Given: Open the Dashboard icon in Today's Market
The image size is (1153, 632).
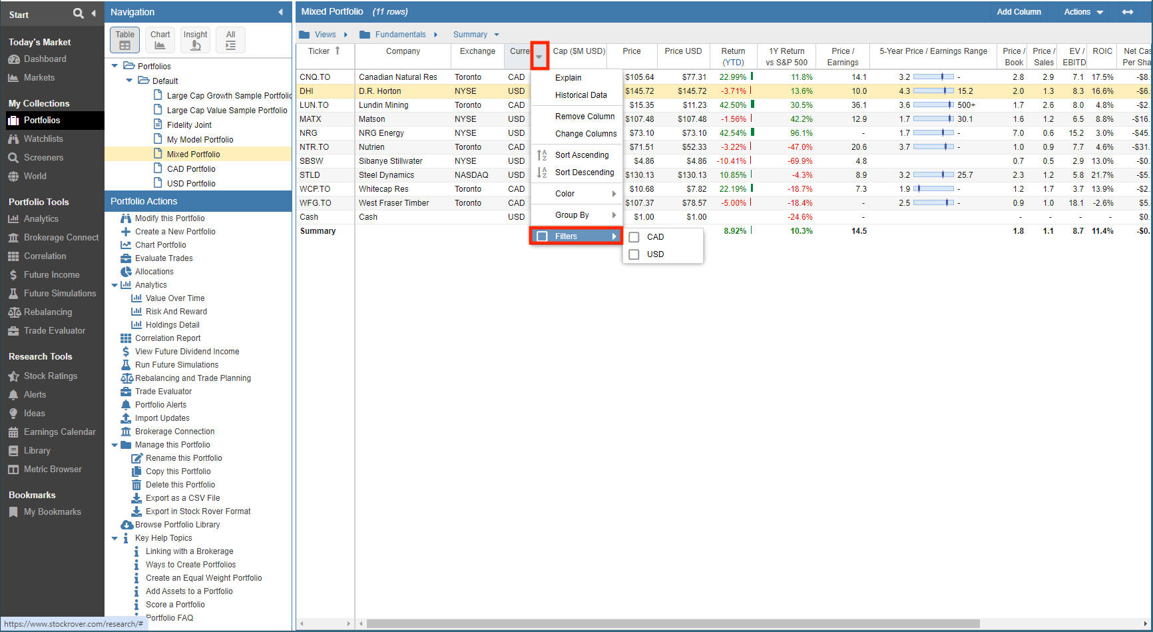Looking at the screenshot, I should point(13,59).
